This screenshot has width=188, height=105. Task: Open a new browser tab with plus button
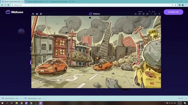click(x=73, y=2)
